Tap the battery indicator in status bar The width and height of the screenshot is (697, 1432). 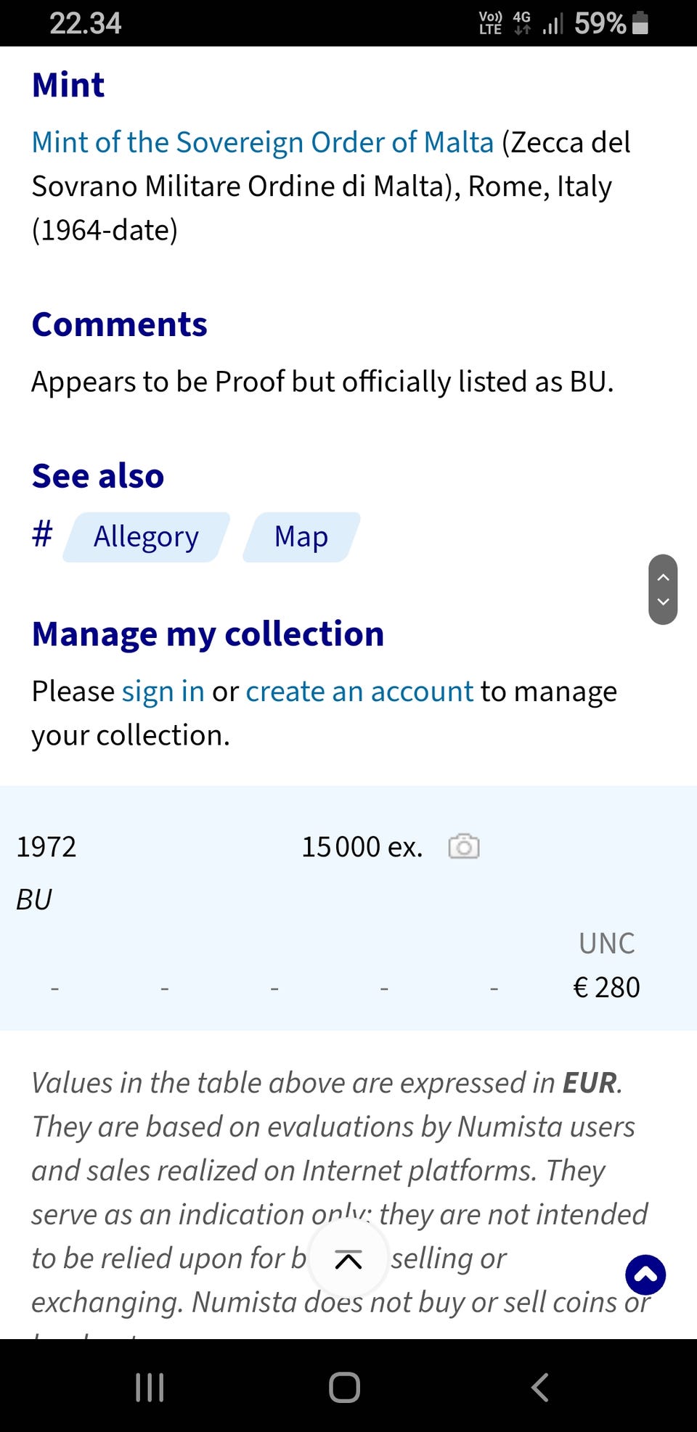pos(640,23)
